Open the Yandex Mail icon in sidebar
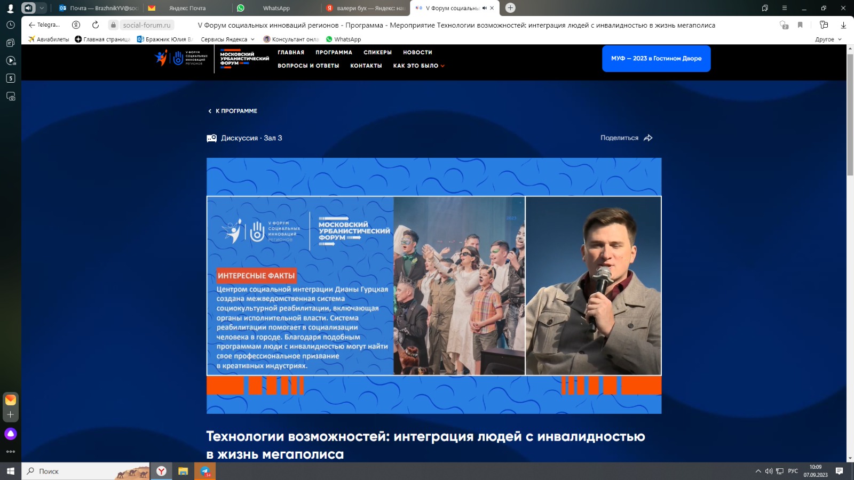This screenshot has width=854, height=480. click(x=11, y=400)
